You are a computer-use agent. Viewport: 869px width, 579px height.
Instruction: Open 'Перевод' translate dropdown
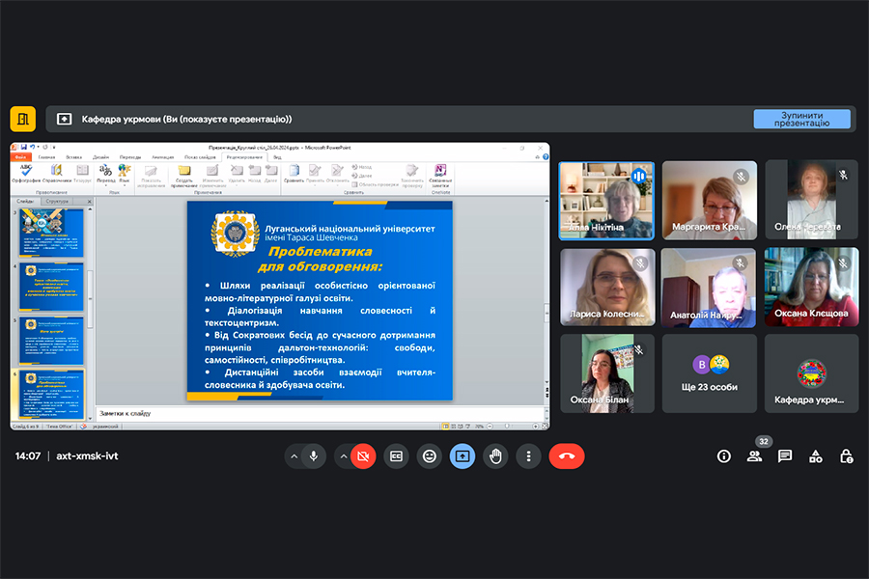coord(106,174)
